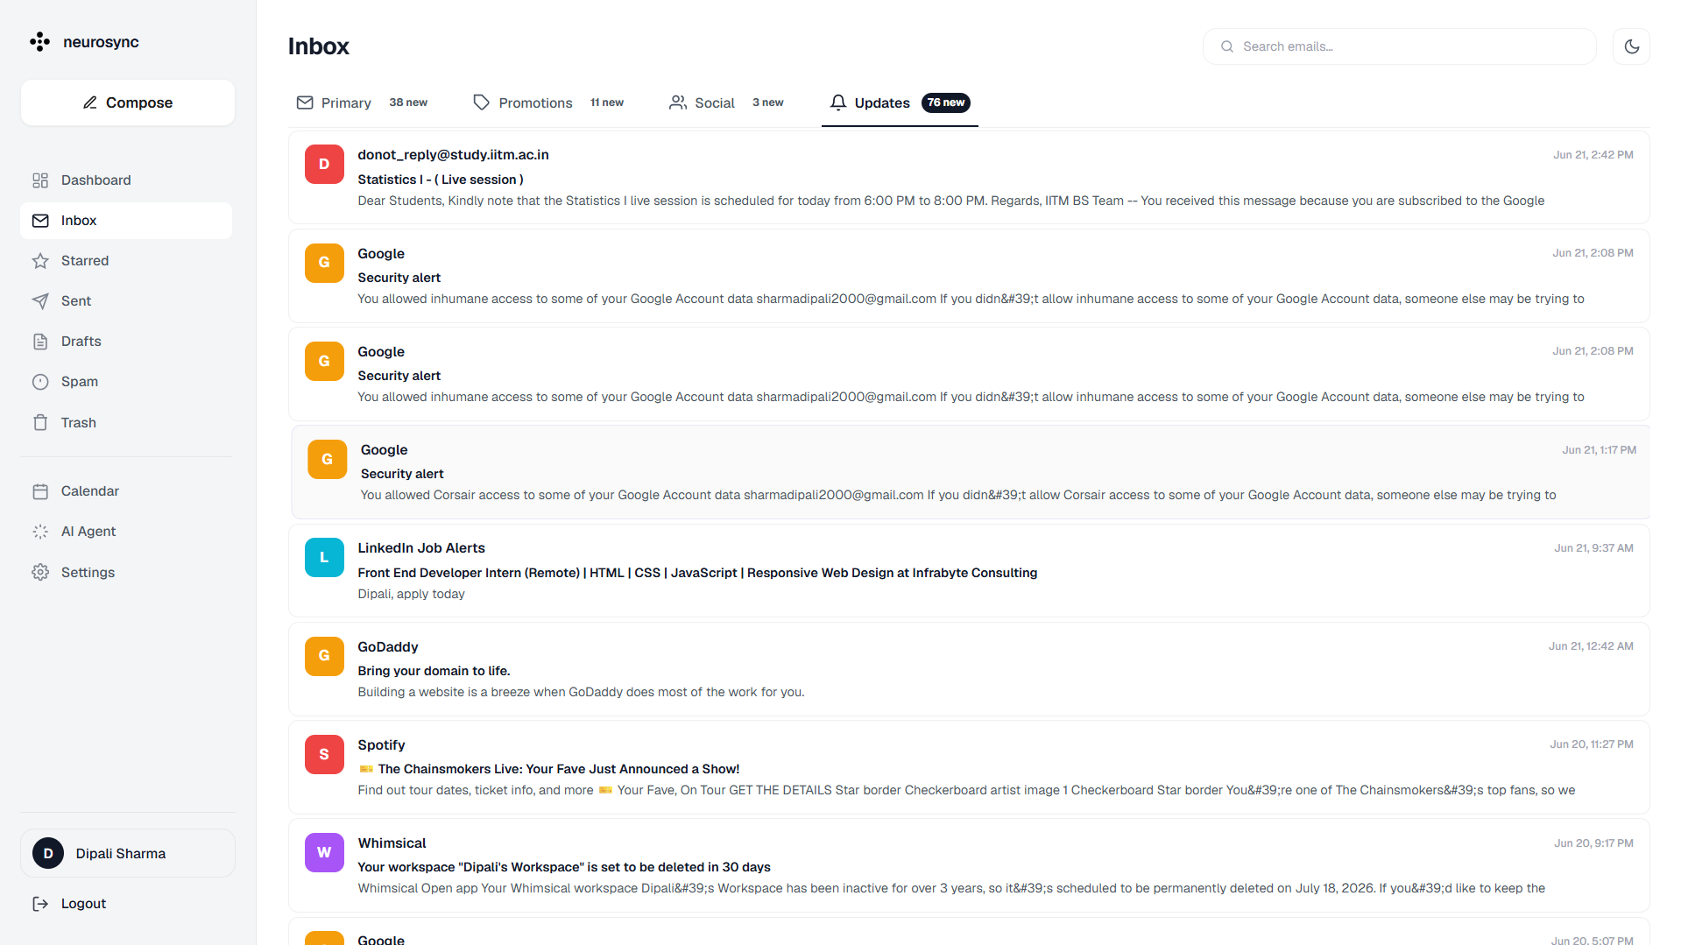Switch to the Social tab
Screen dimensions: 1681x945
(x=726, y=102)
